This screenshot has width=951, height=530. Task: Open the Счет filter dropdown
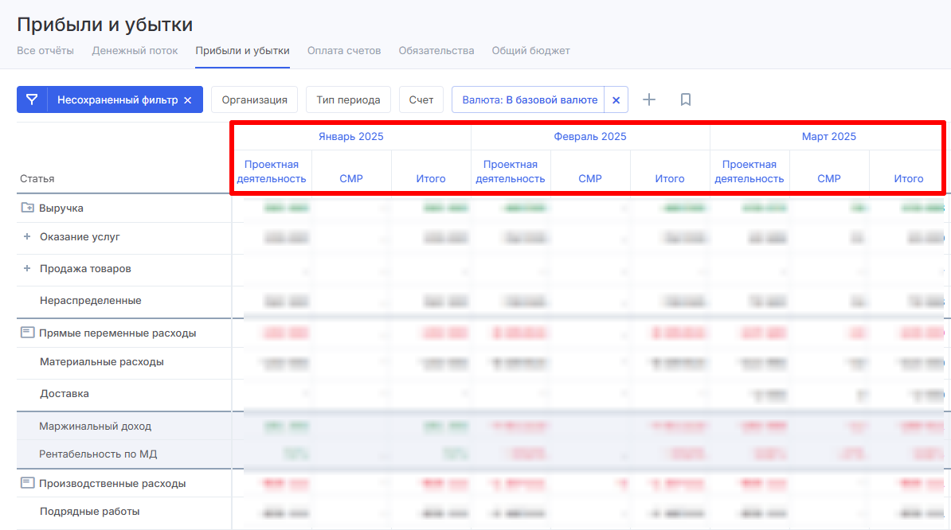(421, 99)
